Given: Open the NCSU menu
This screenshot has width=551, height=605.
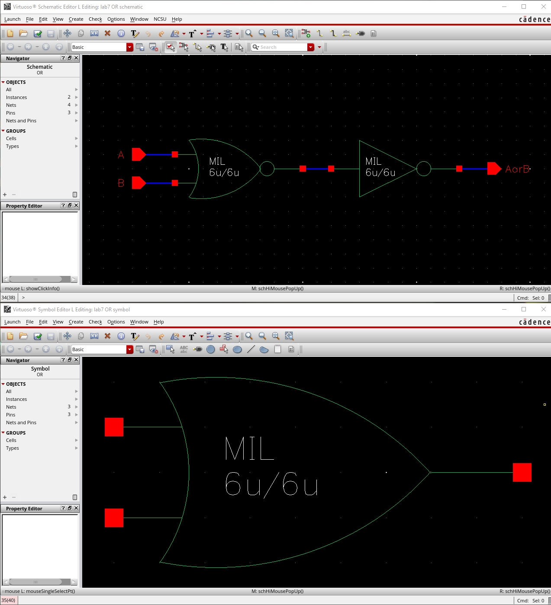Looking at the screenshot, I should click(160, 19).
